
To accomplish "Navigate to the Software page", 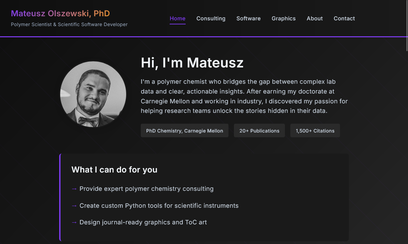I will pos(249,18).
